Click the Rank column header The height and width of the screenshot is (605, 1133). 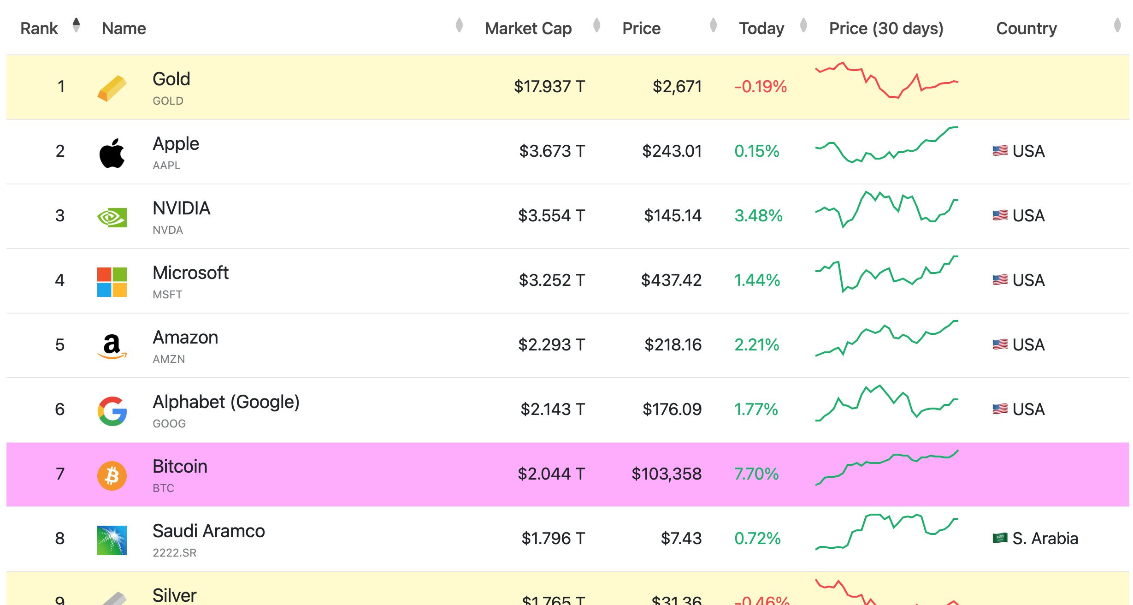coord(39,29)
